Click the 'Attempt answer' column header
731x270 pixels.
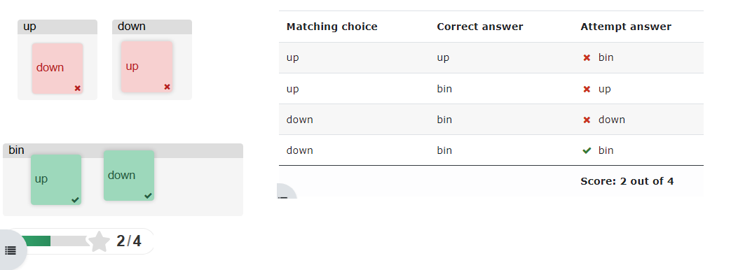point(626,27)
